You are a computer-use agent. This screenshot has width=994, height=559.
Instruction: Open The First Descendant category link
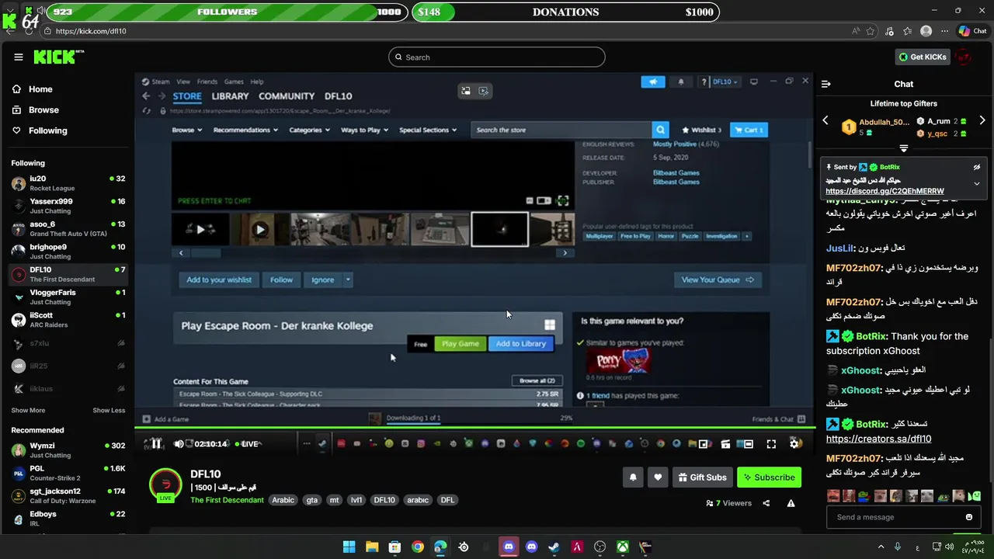click(227, 500)
